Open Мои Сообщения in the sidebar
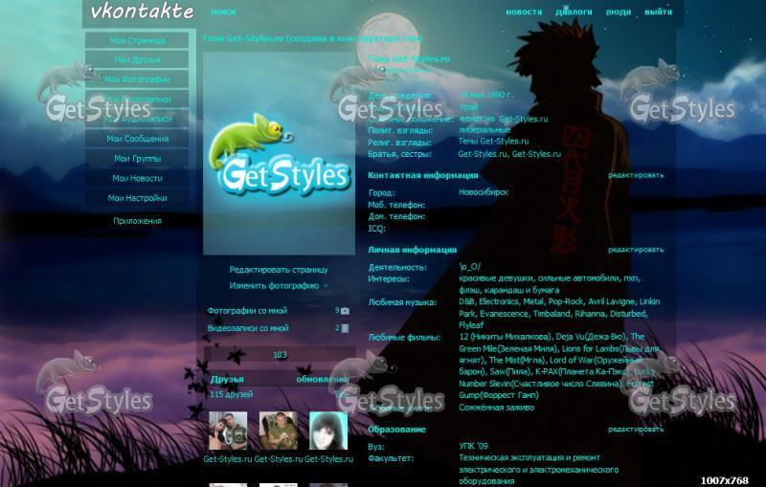 pyautogui.click(x=137, y=139)
